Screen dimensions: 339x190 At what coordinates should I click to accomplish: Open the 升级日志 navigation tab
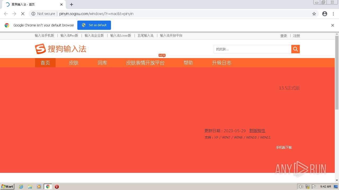[x=222, y=63]
